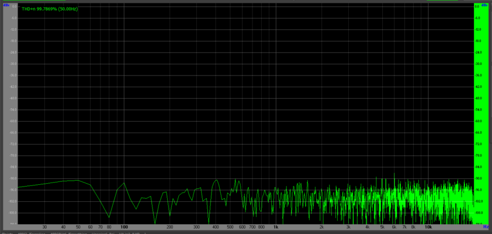Click the 0.0 label on green dBr scale
The width and height of the screenshot is (492, 234).
477,6
